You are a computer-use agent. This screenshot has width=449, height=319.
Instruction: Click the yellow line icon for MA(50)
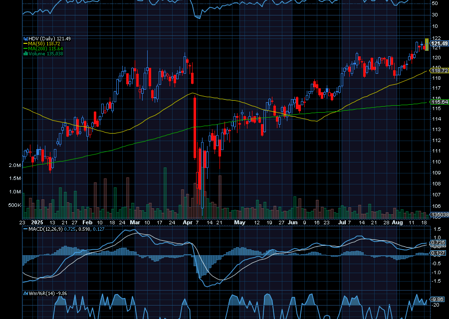click(25, 44)
